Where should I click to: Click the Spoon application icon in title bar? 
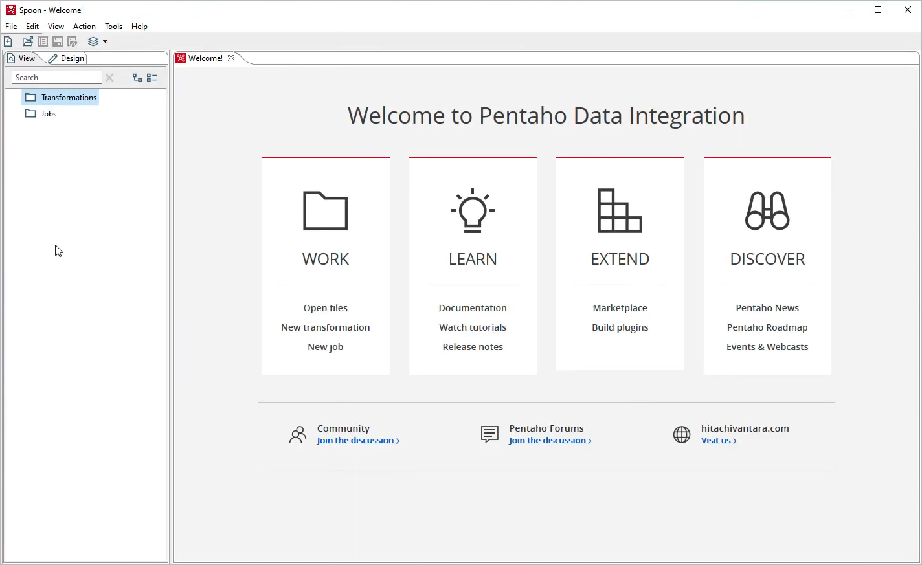[11, 10]
